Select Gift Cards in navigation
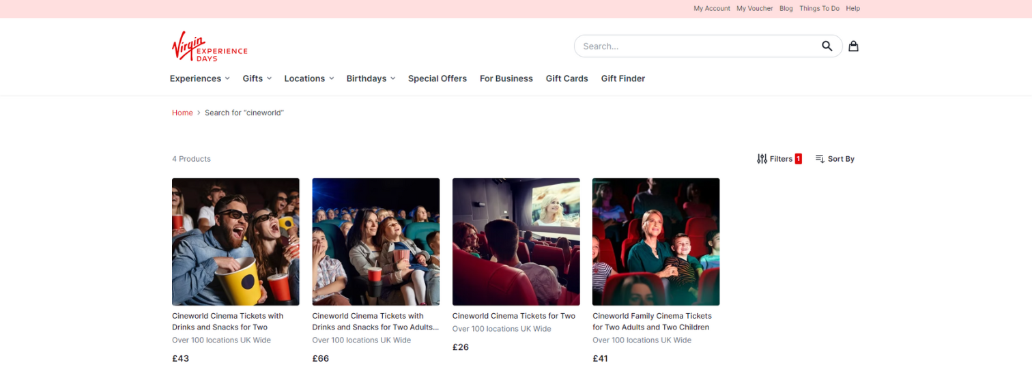 click(x=567, y=78)
